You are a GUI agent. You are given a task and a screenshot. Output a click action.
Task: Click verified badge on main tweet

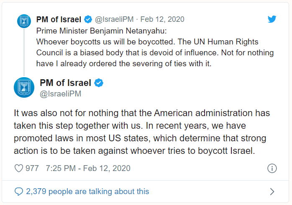99,83
